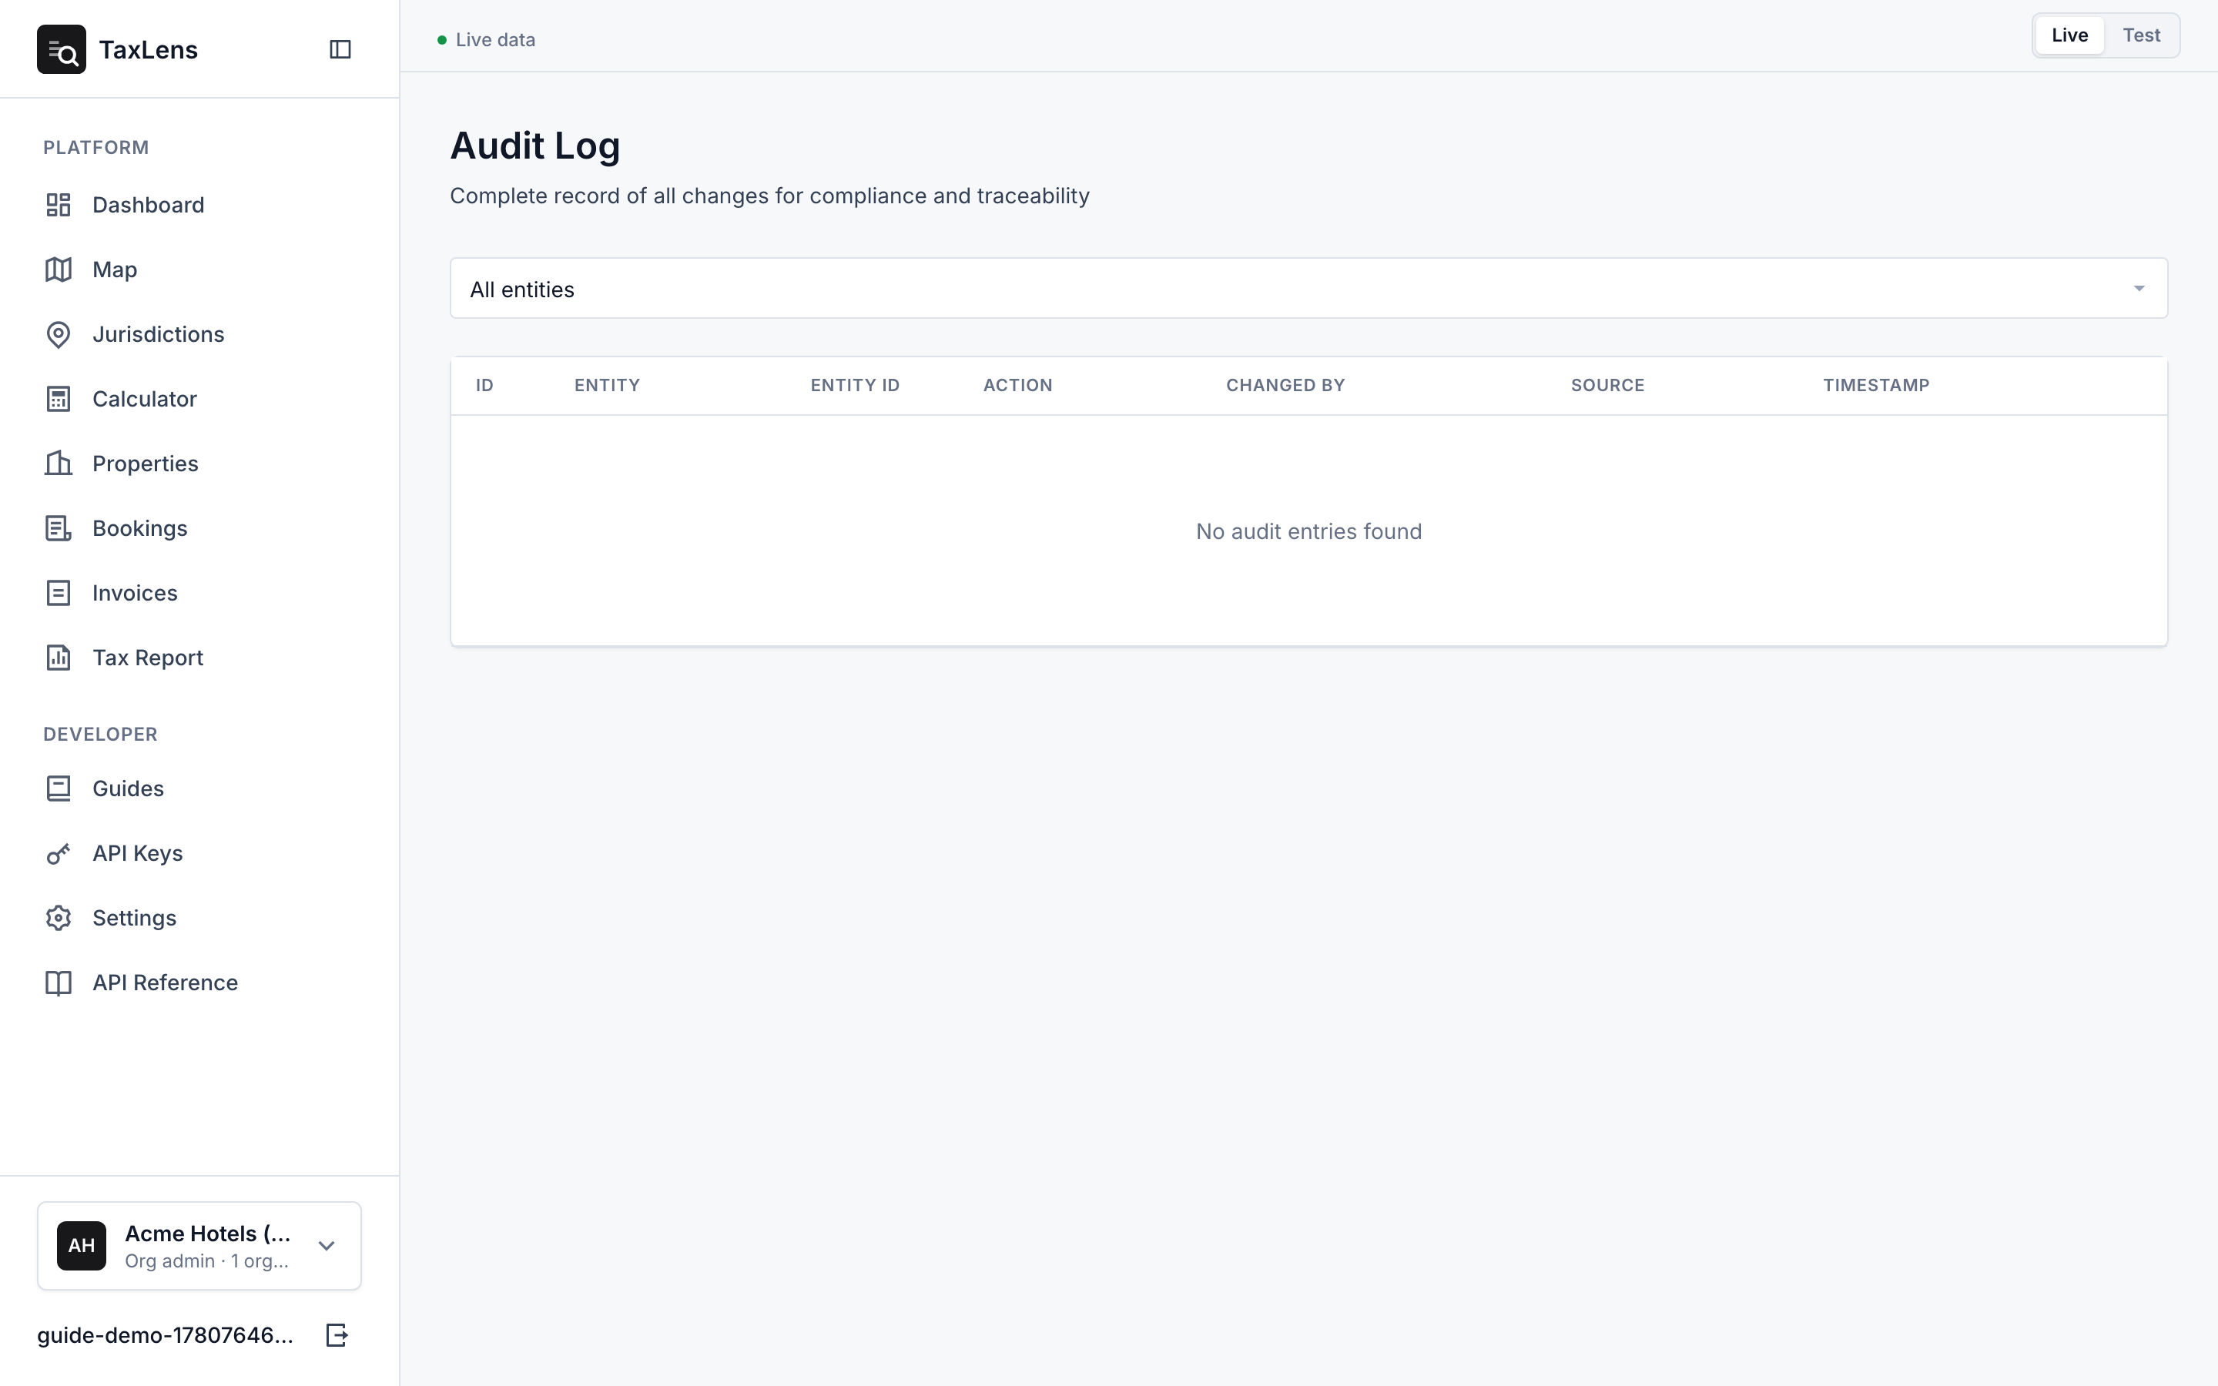Click the Invoices document icon
This screenshot has height=1386, width=2218.
59,593
